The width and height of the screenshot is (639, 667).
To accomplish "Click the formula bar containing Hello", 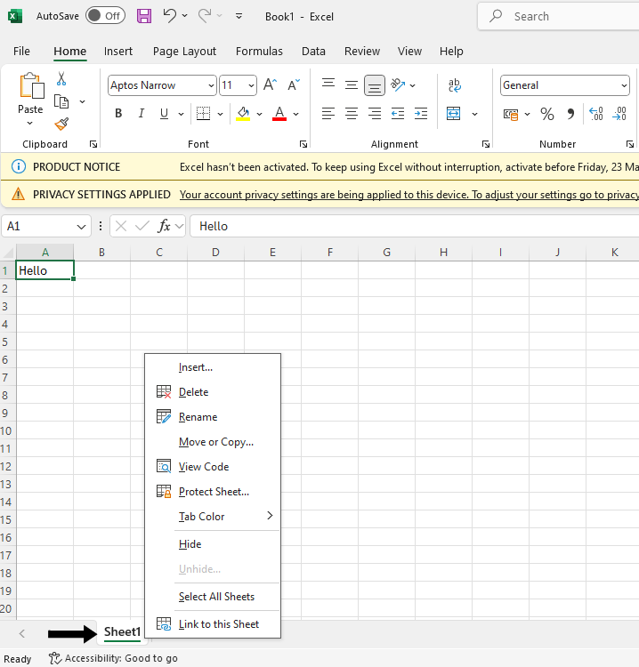I will (x=409, y=226).
